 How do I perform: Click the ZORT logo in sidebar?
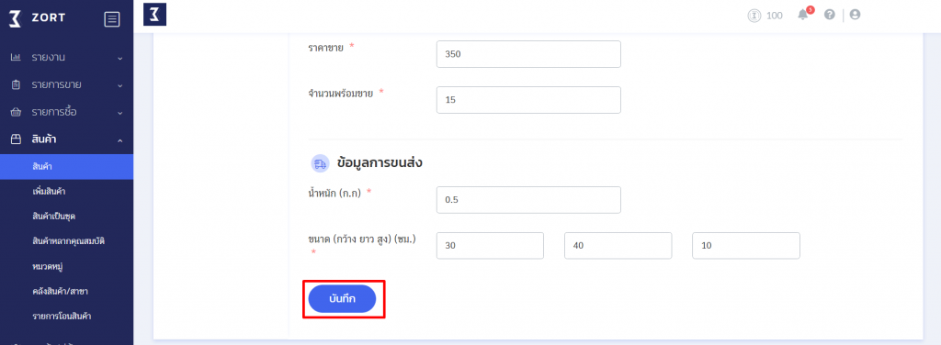coord(37,18)
